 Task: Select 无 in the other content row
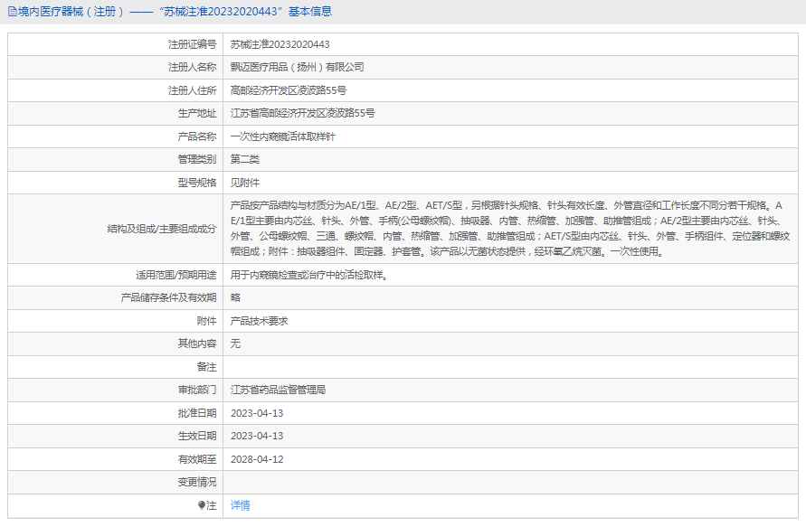click(235, 343)
